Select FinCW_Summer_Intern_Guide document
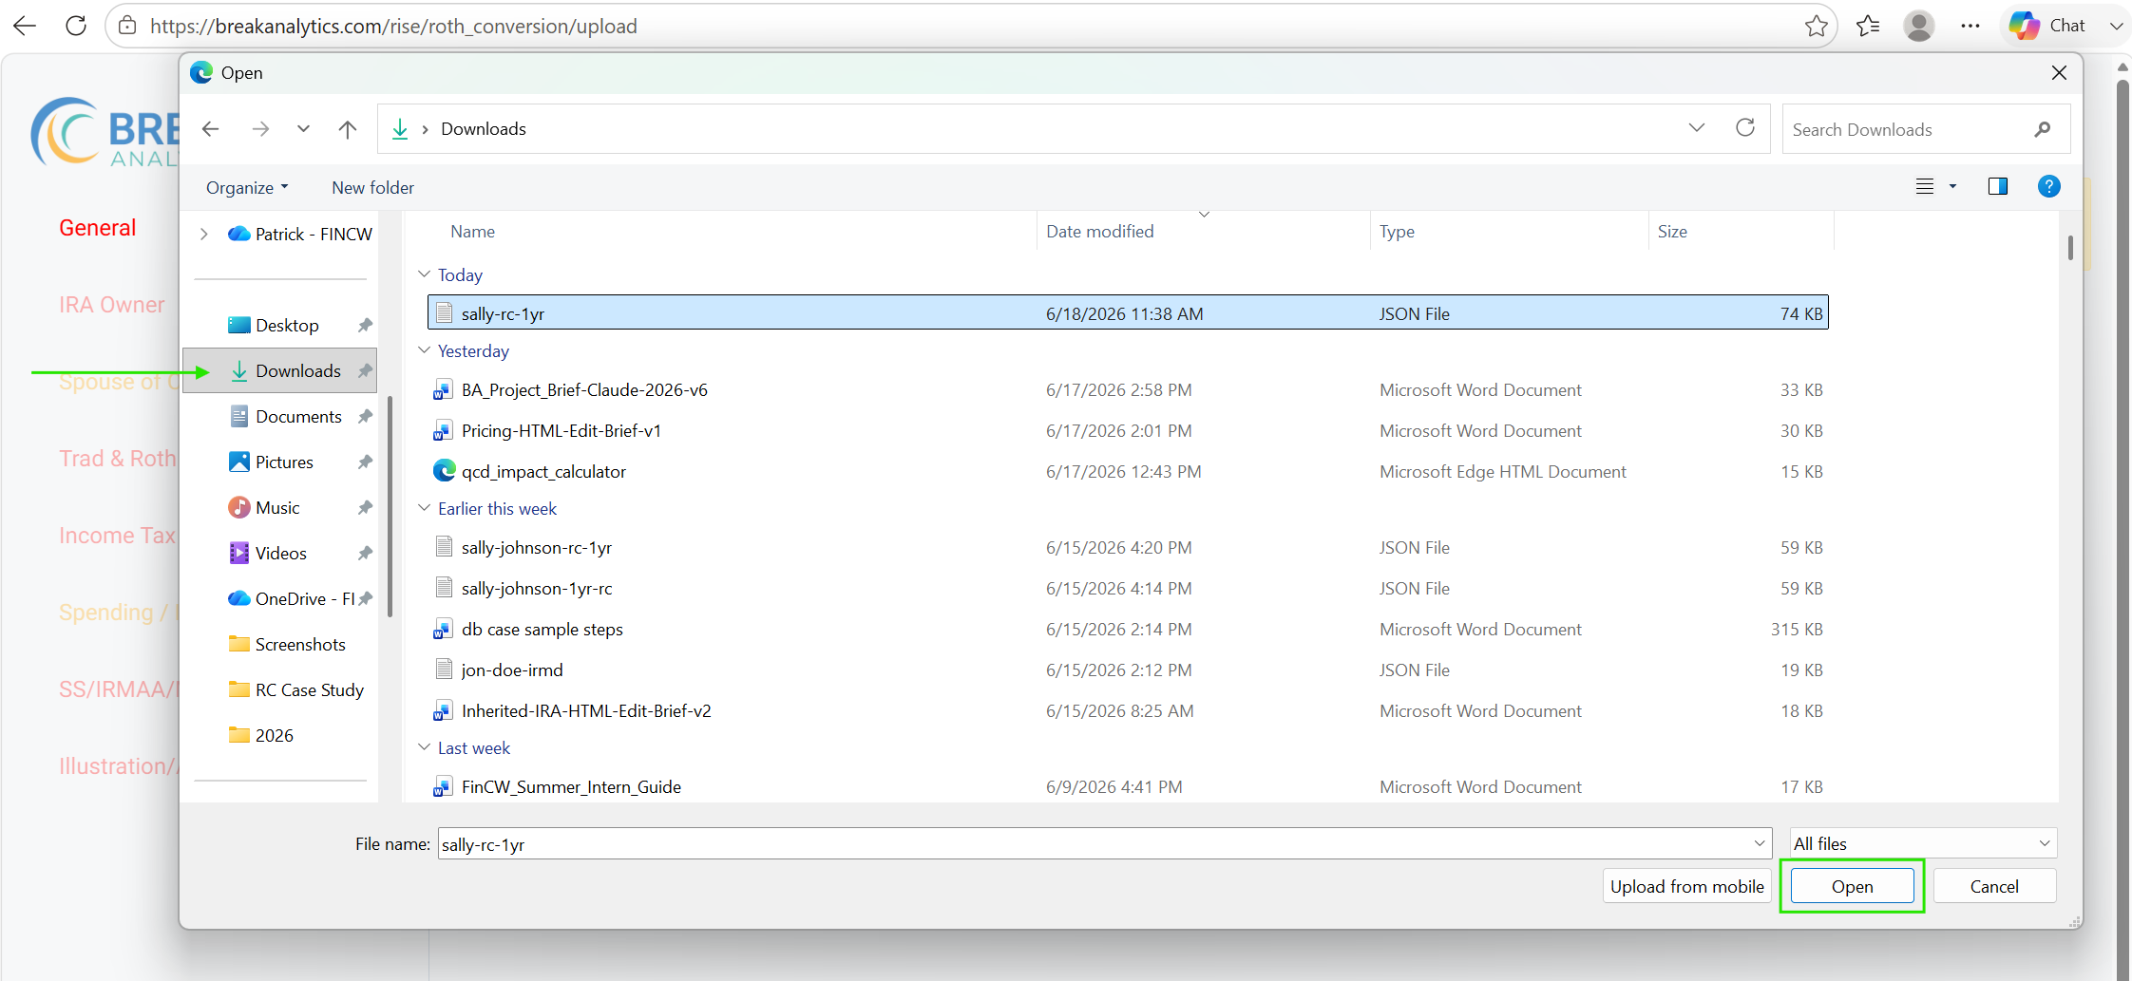This screenshot has height=981, width=2132. tap(1128, 786)
